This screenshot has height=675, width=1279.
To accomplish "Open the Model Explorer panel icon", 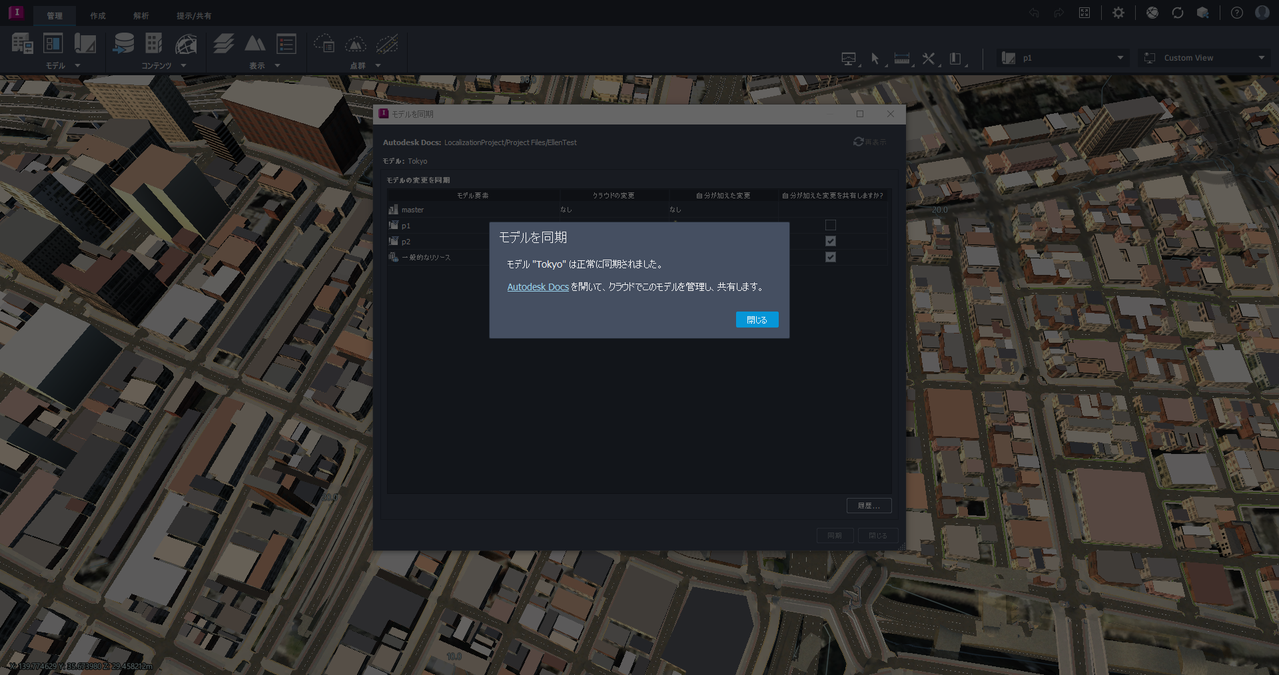I will click(x=53, y=44).
